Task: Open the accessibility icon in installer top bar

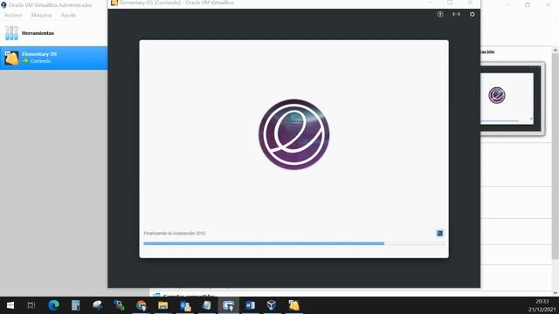Action: [440, 14]
